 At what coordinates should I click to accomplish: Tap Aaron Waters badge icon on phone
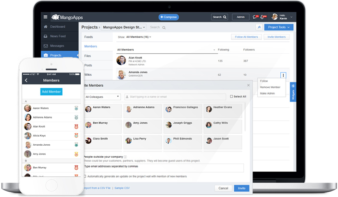point(76,108)
